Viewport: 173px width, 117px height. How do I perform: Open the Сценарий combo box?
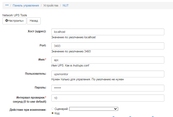coord(94,109)
